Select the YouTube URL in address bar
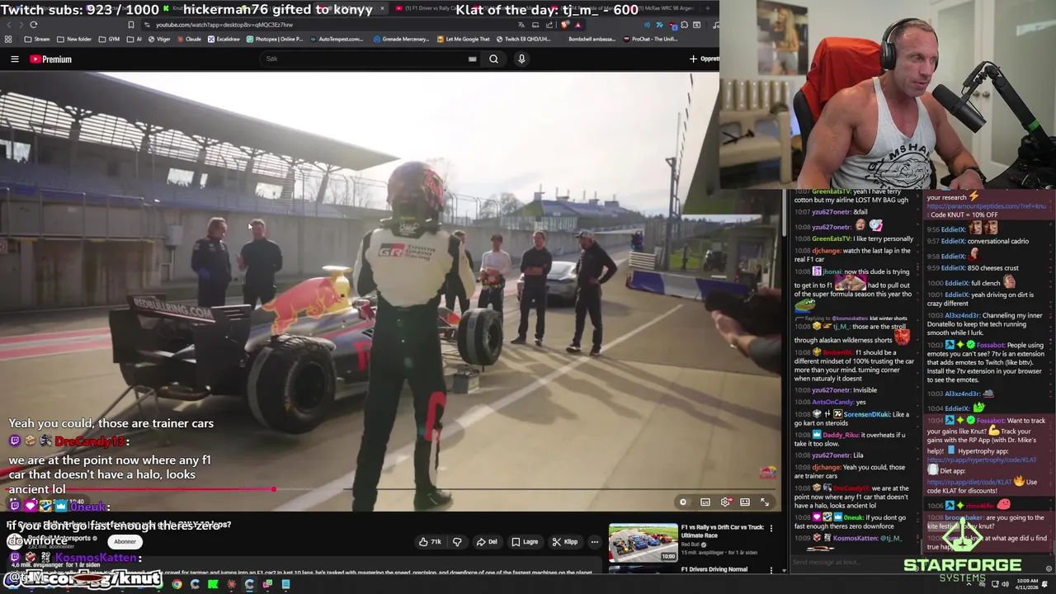The height and width of the screenshot is (594, 1056). coord(224,25)
